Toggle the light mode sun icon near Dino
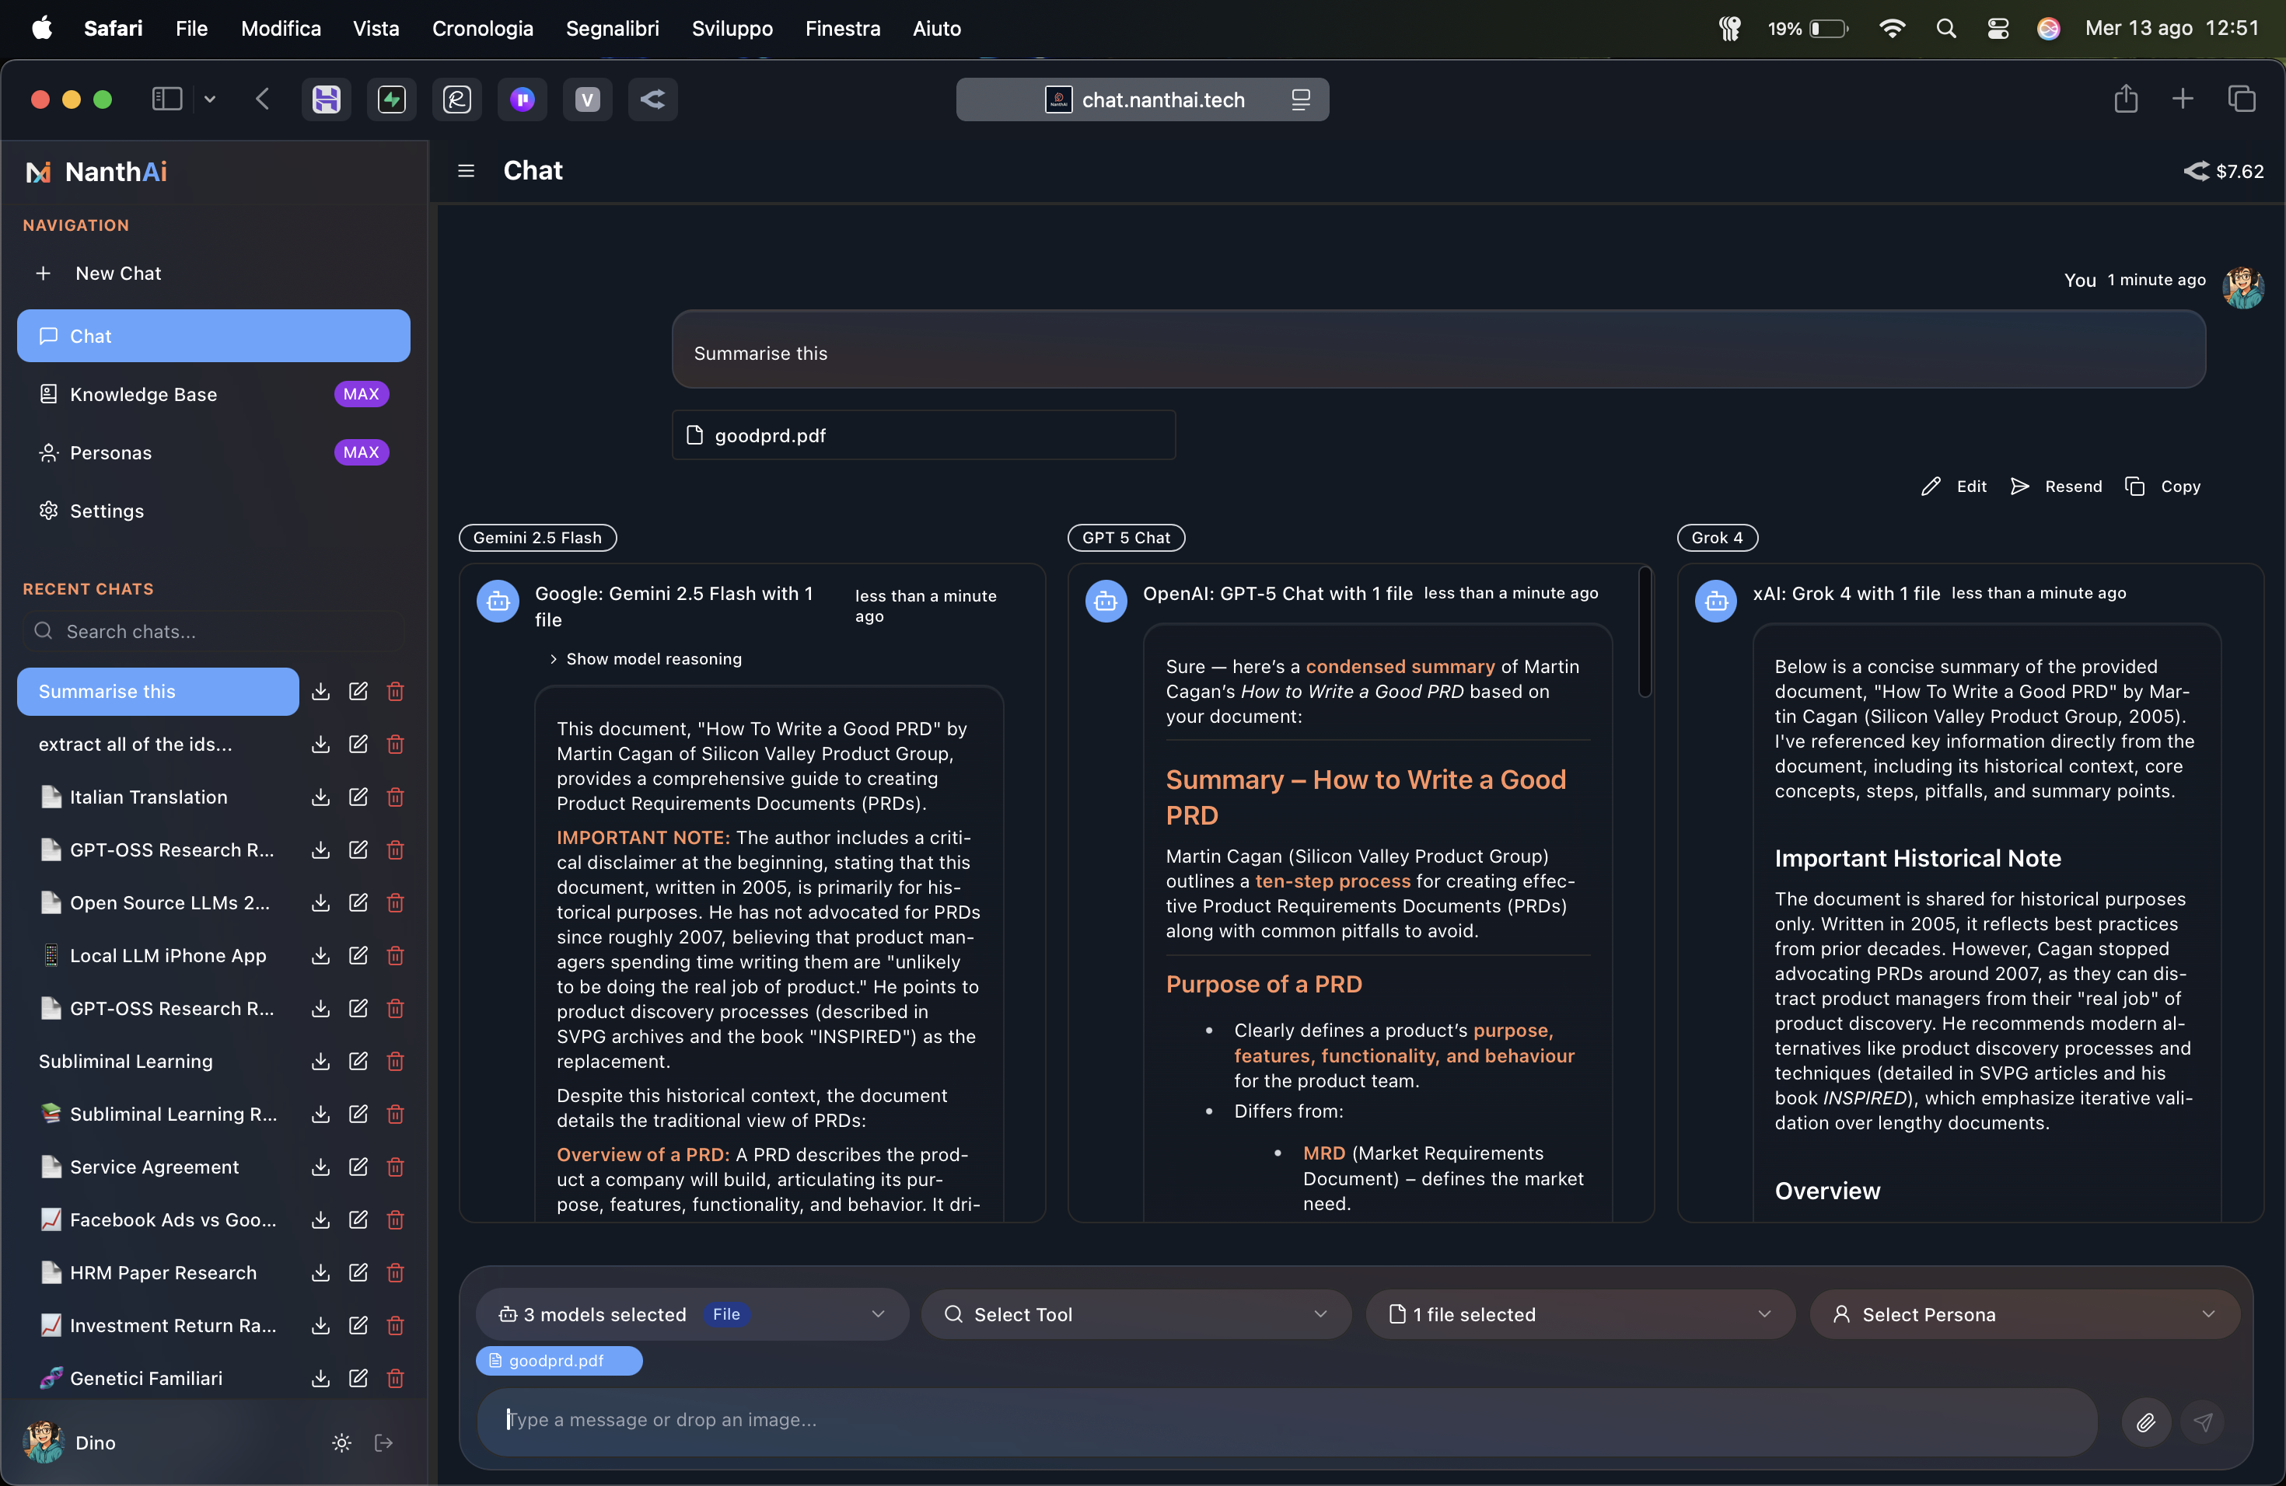 341,1442
